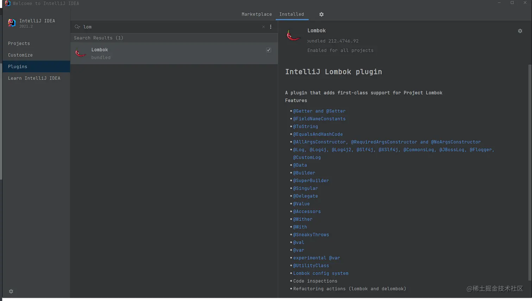This screenshot has width=532, height=301.
Task: Open the @With link
Action: (x=300, y=227)
